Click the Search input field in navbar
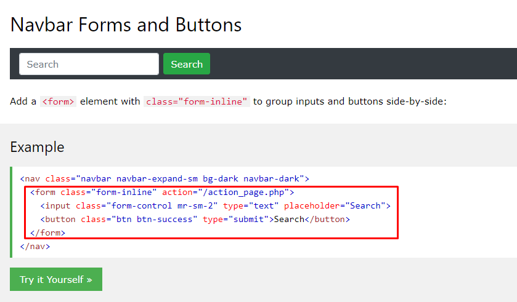 (x=89, y=64)
